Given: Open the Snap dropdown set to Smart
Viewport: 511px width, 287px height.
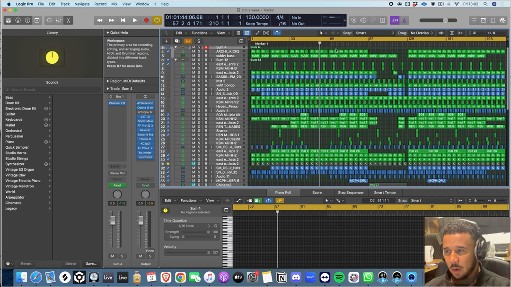Looking at the screenshot, I should point(375,33).
